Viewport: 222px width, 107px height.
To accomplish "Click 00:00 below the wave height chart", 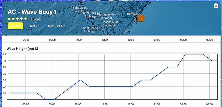I will click(183, 104).
